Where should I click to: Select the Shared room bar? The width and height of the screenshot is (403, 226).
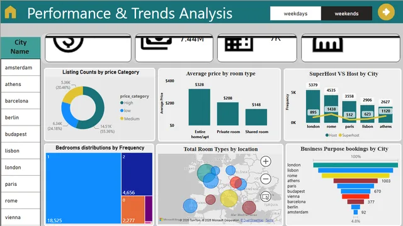point(256,117)
